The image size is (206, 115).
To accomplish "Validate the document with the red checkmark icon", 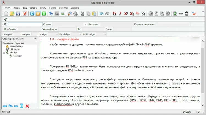I will click(x=25, y=13).
